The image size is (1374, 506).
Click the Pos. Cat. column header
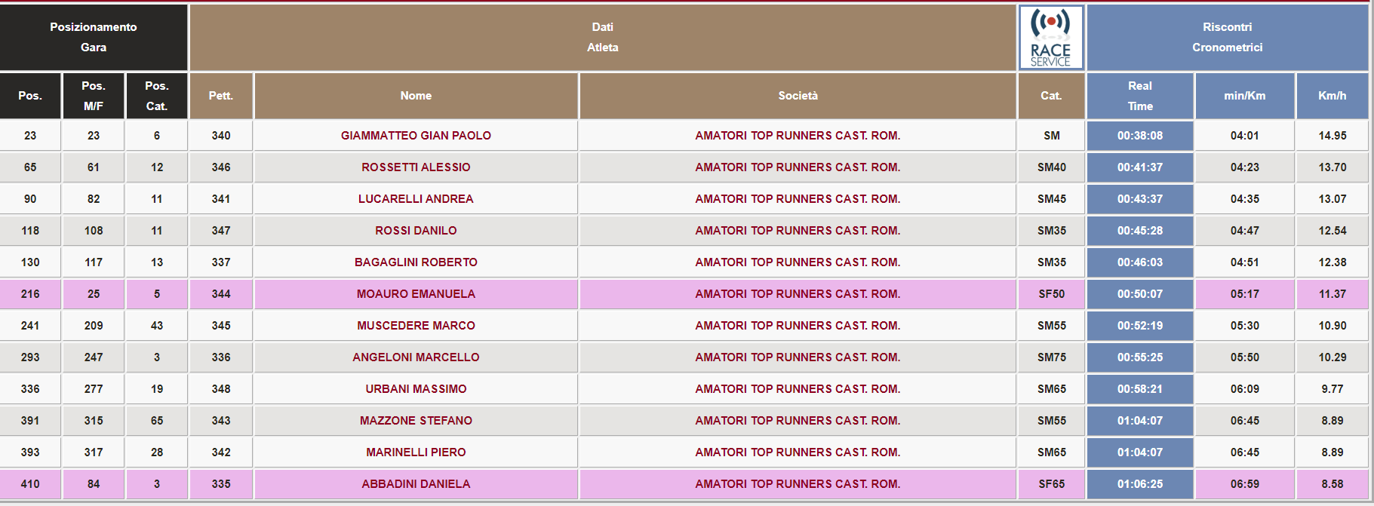157,96
